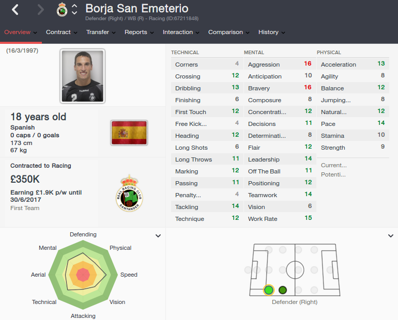Click the 'Contracted to Racing' link

(x=41, y=166)
